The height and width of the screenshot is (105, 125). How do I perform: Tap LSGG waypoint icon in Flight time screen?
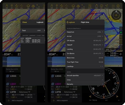[x=53, y=76]
